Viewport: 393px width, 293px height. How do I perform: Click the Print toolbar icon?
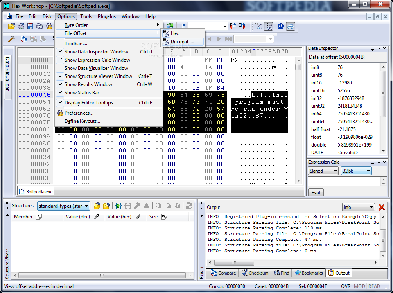(x=40, y=26)
